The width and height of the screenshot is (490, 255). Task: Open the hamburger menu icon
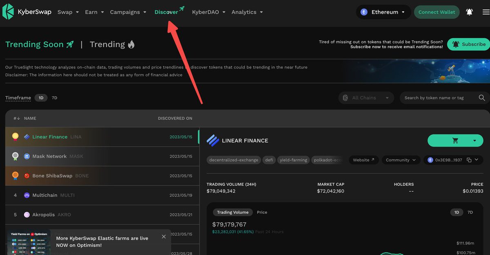[486, 12]
